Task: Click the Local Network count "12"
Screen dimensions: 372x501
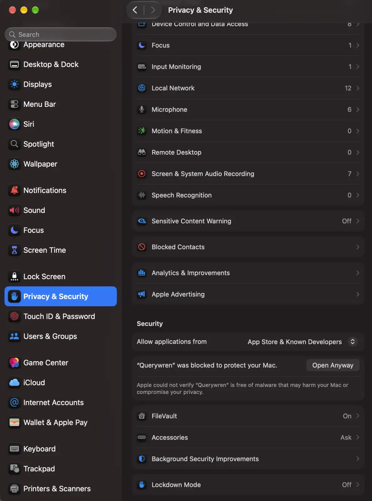Action: click(x=348, y=88)
